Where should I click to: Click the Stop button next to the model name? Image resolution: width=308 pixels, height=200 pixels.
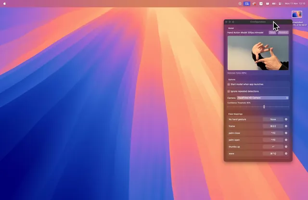coord(272,32)
